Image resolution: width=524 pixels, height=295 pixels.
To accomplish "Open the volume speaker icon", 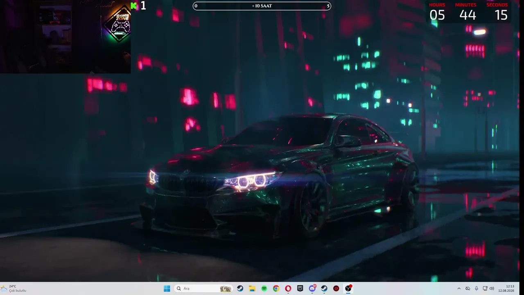I will coord(492,288).
